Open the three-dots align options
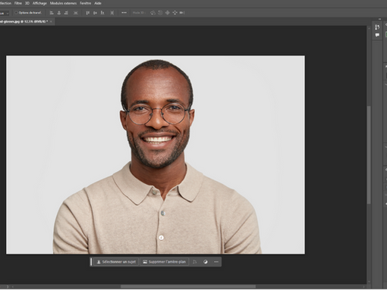Viewport: 387px width, 290px height. tap(124, 13)
